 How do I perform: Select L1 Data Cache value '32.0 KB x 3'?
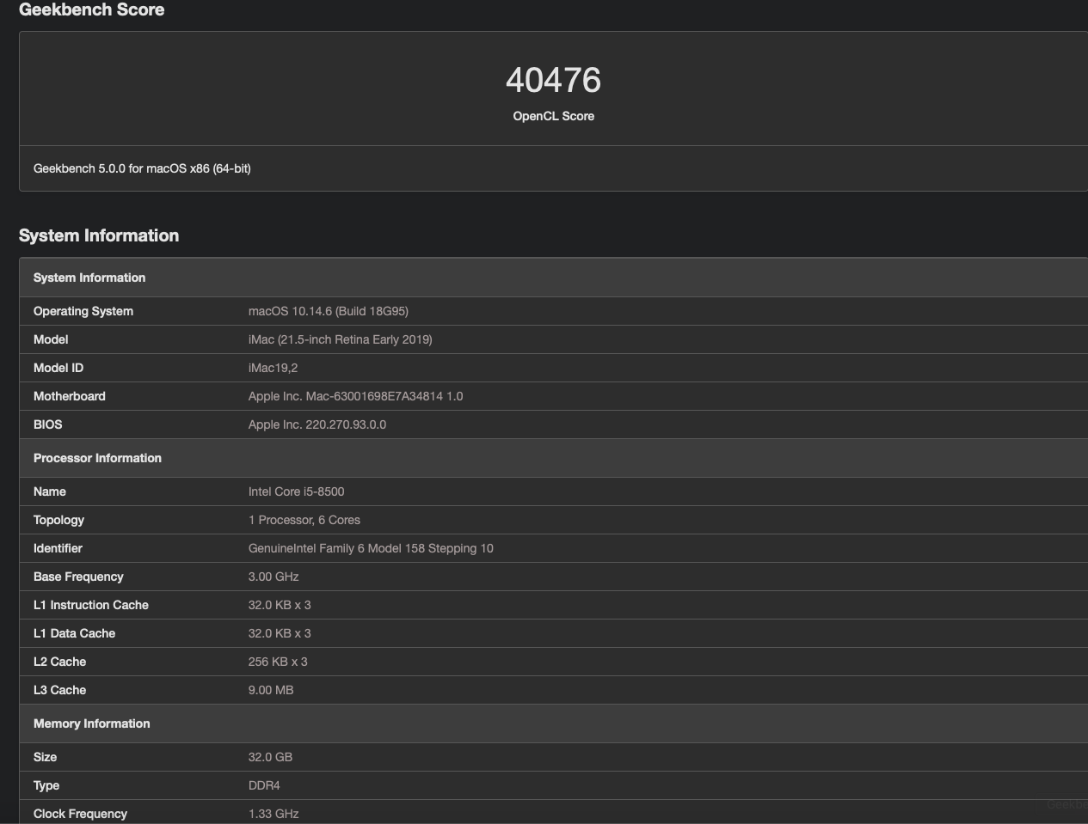point(280,633)
